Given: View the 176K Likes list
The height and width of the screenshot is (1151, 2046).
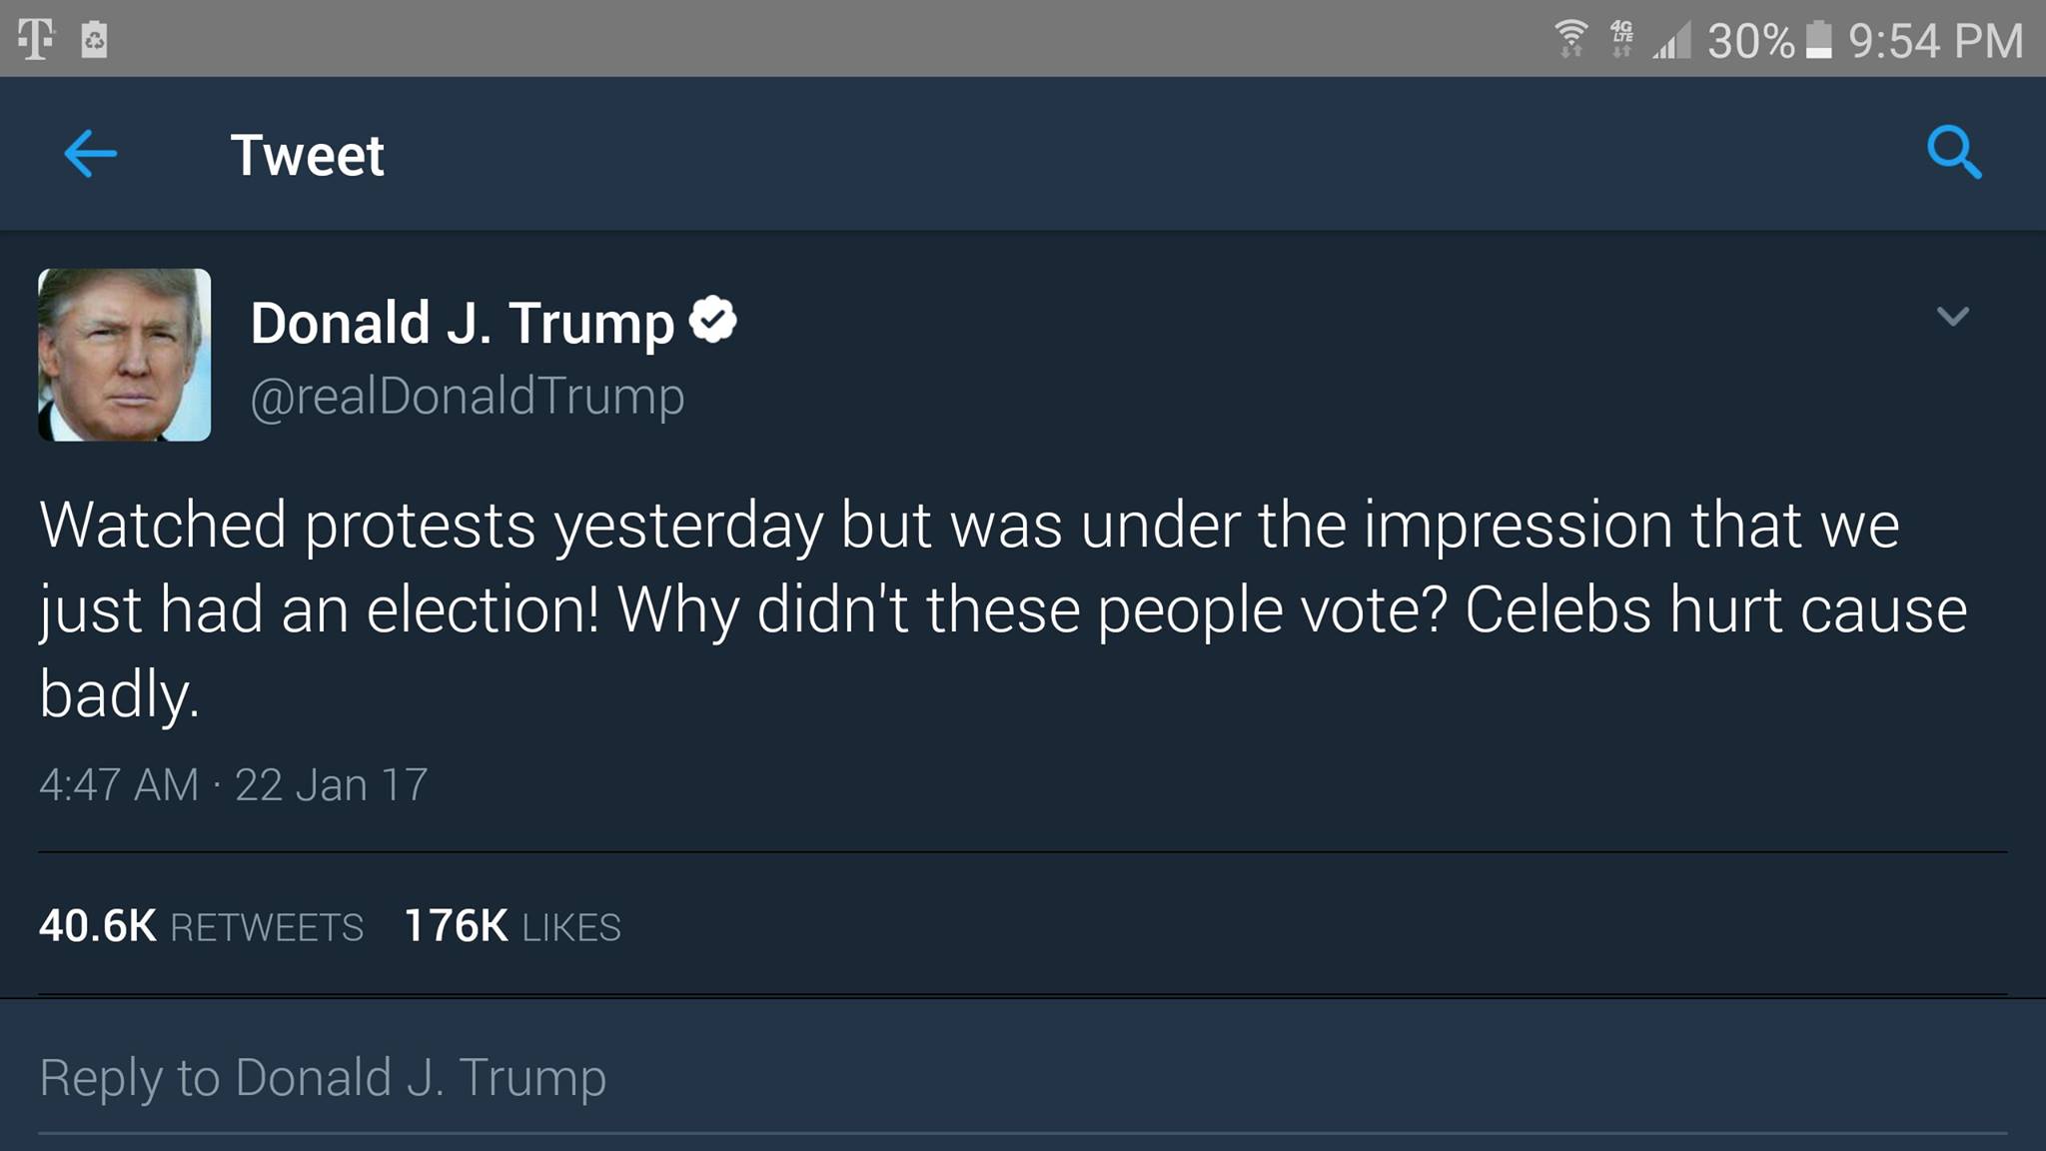Looking at the screenshot, I should tap(511, 926).
